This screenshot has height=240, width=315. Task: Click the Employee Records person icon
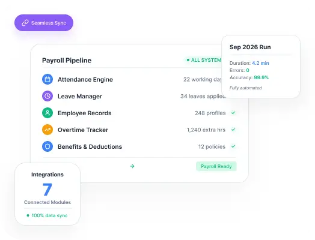point(47,113)
